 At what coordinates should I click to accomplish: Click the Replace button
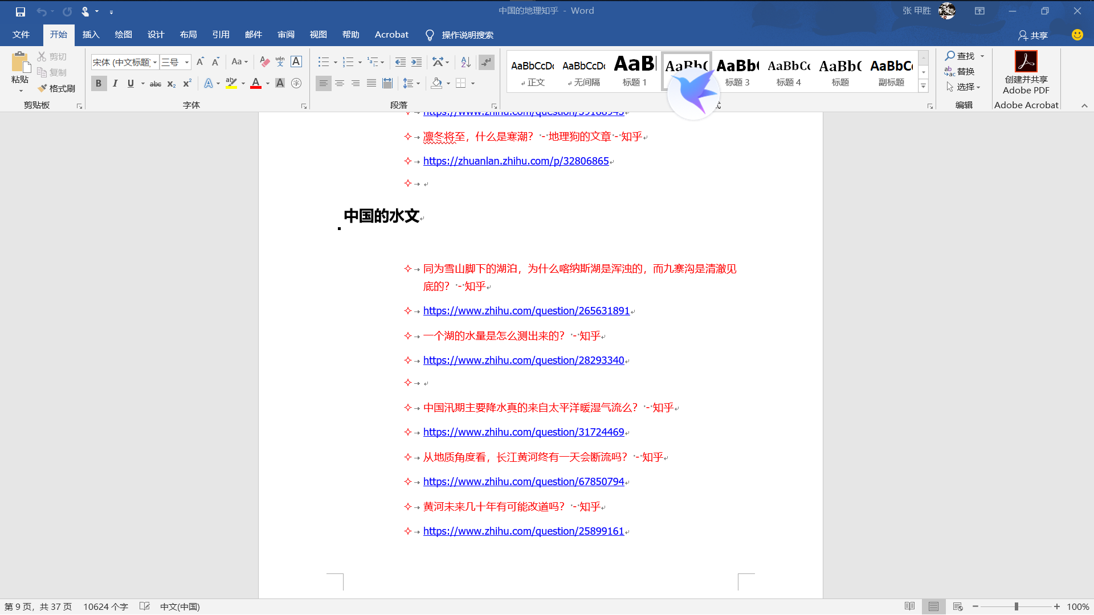960,72
